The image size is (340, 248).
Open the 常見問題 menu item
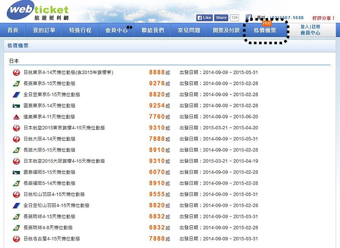pyautogui.click(x=189, y=30)
